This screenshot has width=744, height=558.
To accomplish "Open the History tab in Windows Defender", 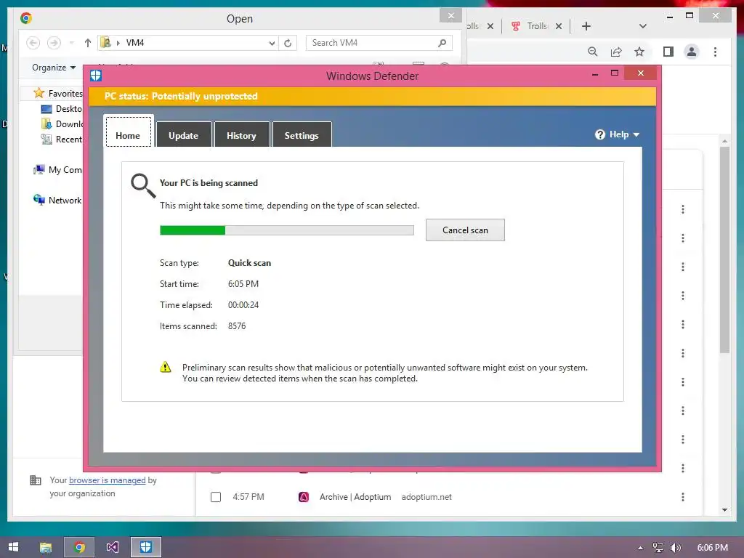I will [x=241, y=135].
